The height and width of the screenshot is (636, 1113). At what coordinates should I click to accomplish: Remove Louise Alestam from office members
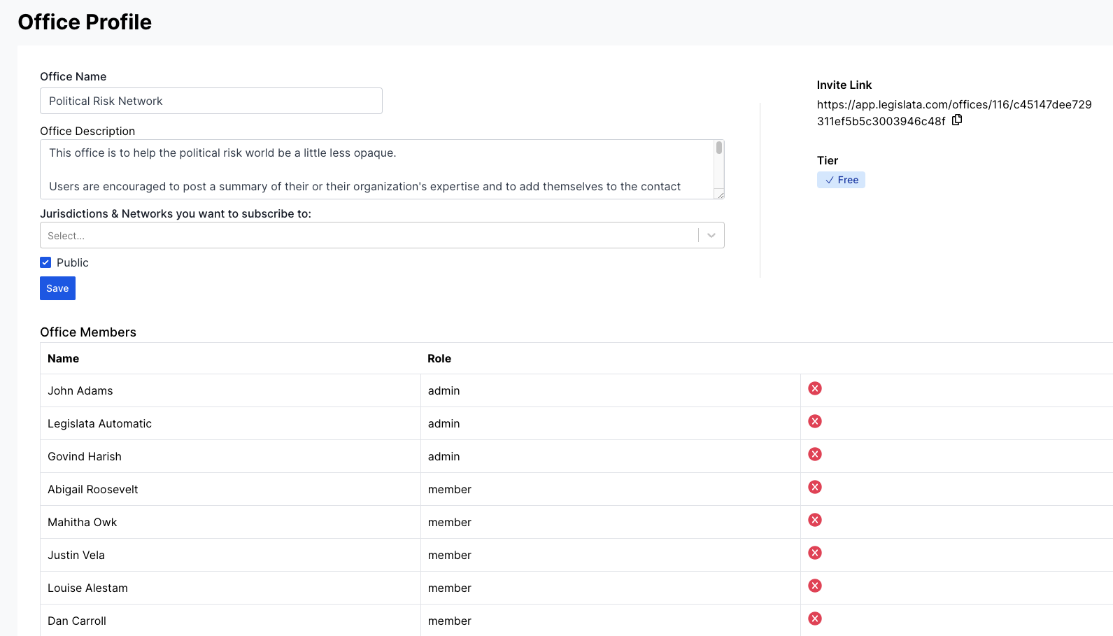tap(815, 586)
